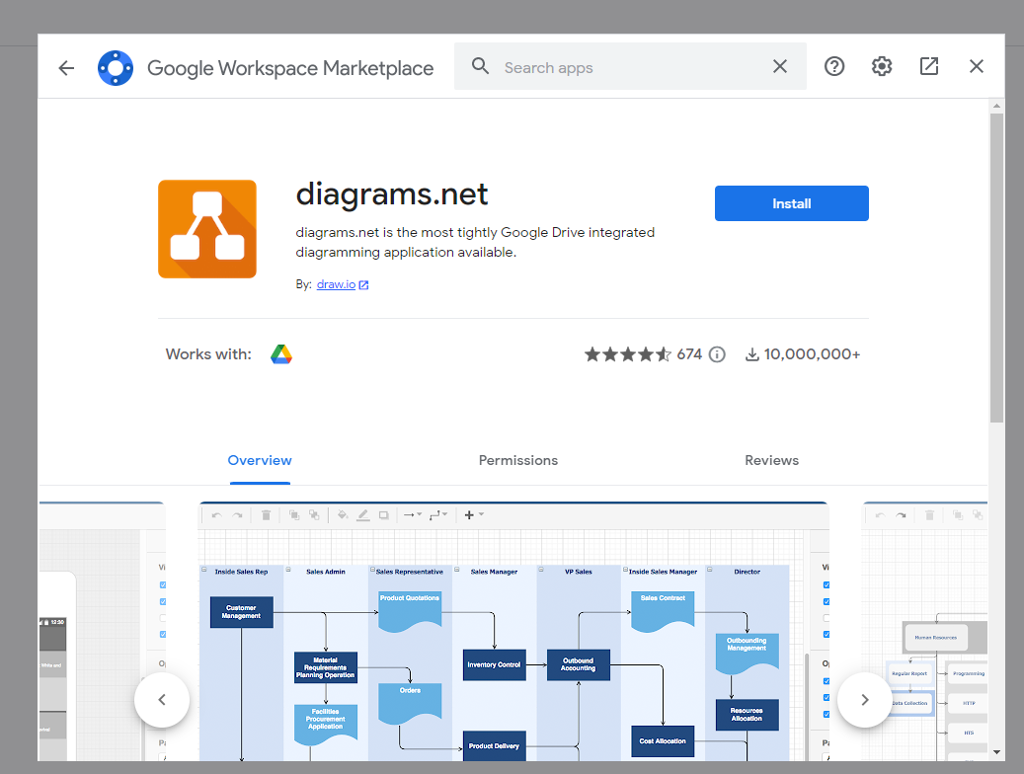
Task: Click the star rating icons
Action: tap(628, 354)
